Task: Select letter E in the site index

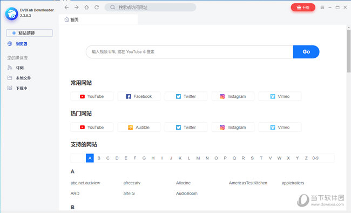Action: [x=126, y=158]
